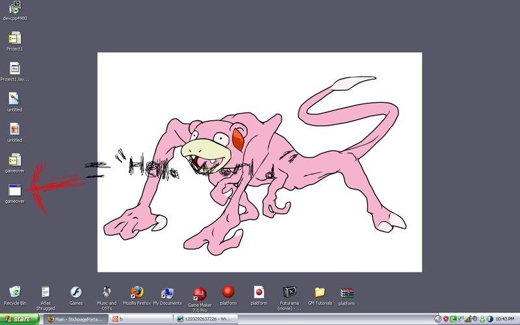Image resolution: width=520 pixels, height=325 pixels.
Task: Select the Games shortcut icon
Action: (76, 292)
